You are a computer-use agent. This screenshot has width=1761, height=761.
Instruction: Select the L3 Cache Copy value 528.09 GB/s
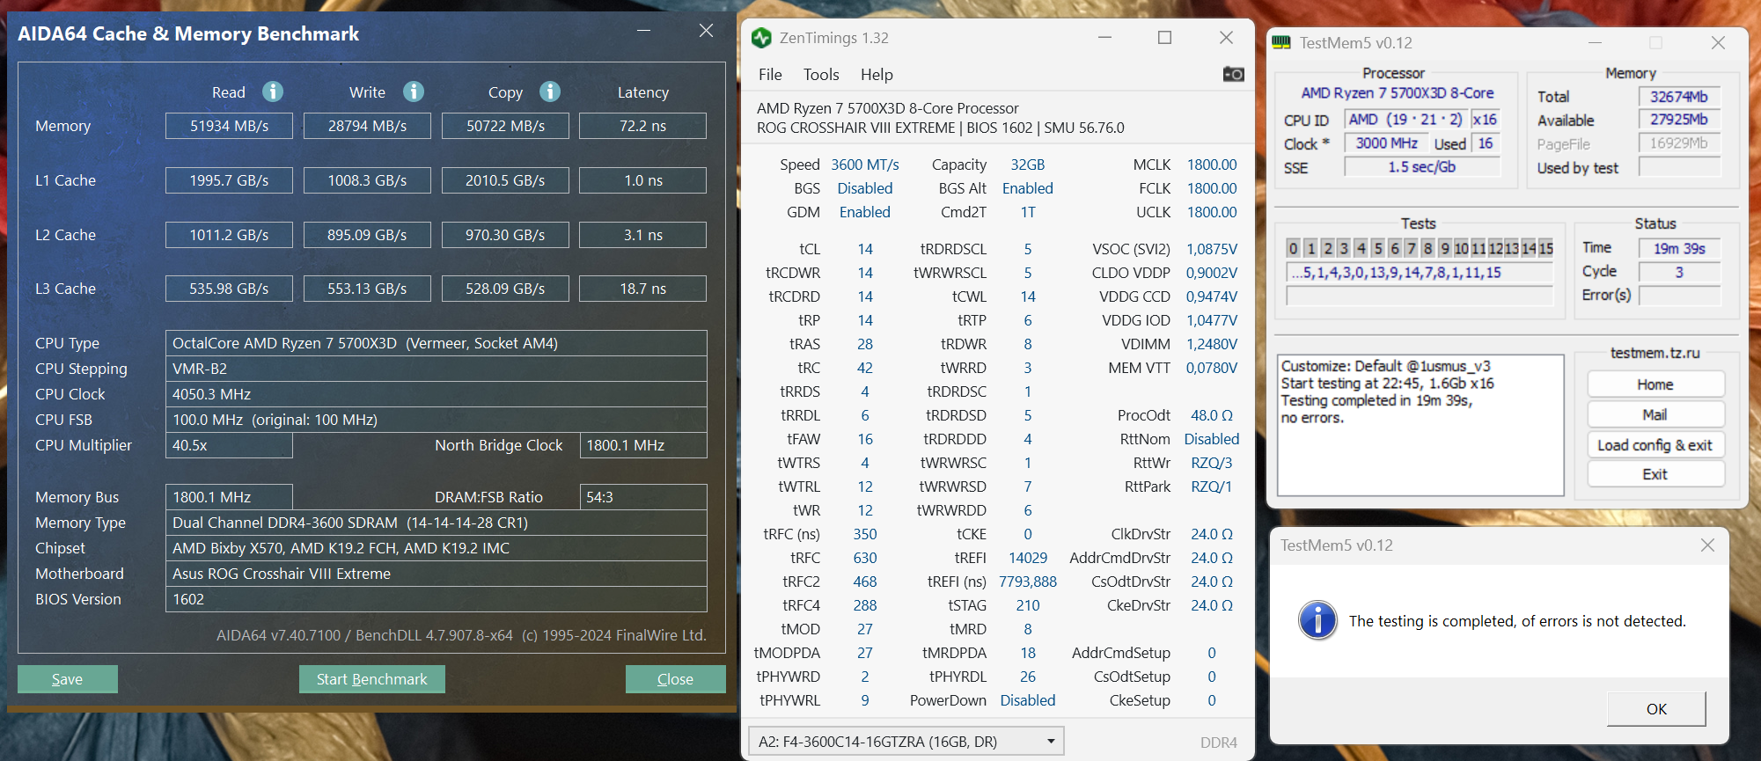505,289
